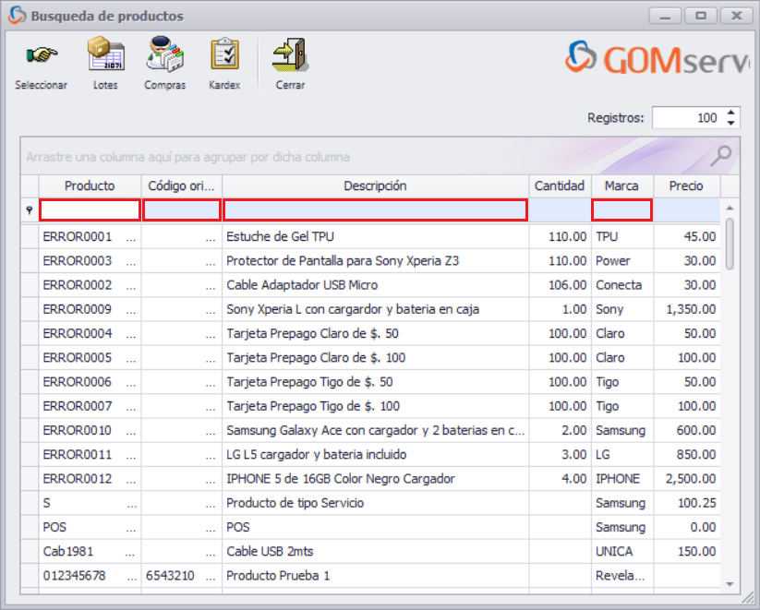Sort products by the Precio column header
760x610 pixels.
[x=686, y=185]
